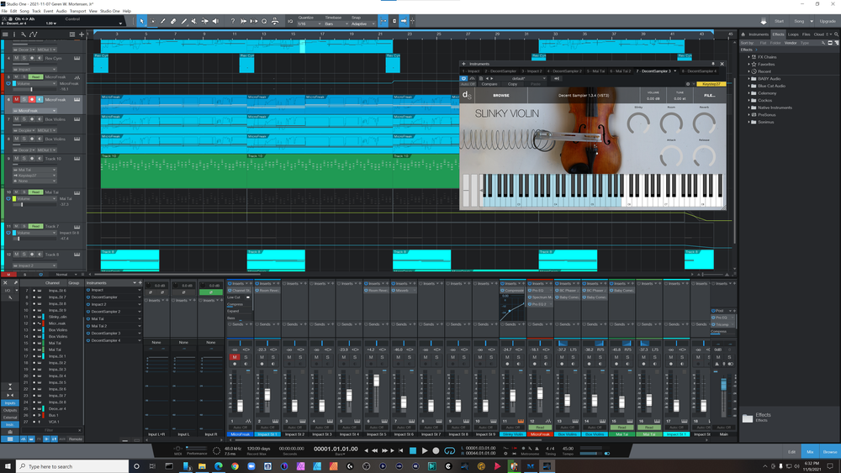
Task: Open the Instruments browser tab
Action: [759, 34]
